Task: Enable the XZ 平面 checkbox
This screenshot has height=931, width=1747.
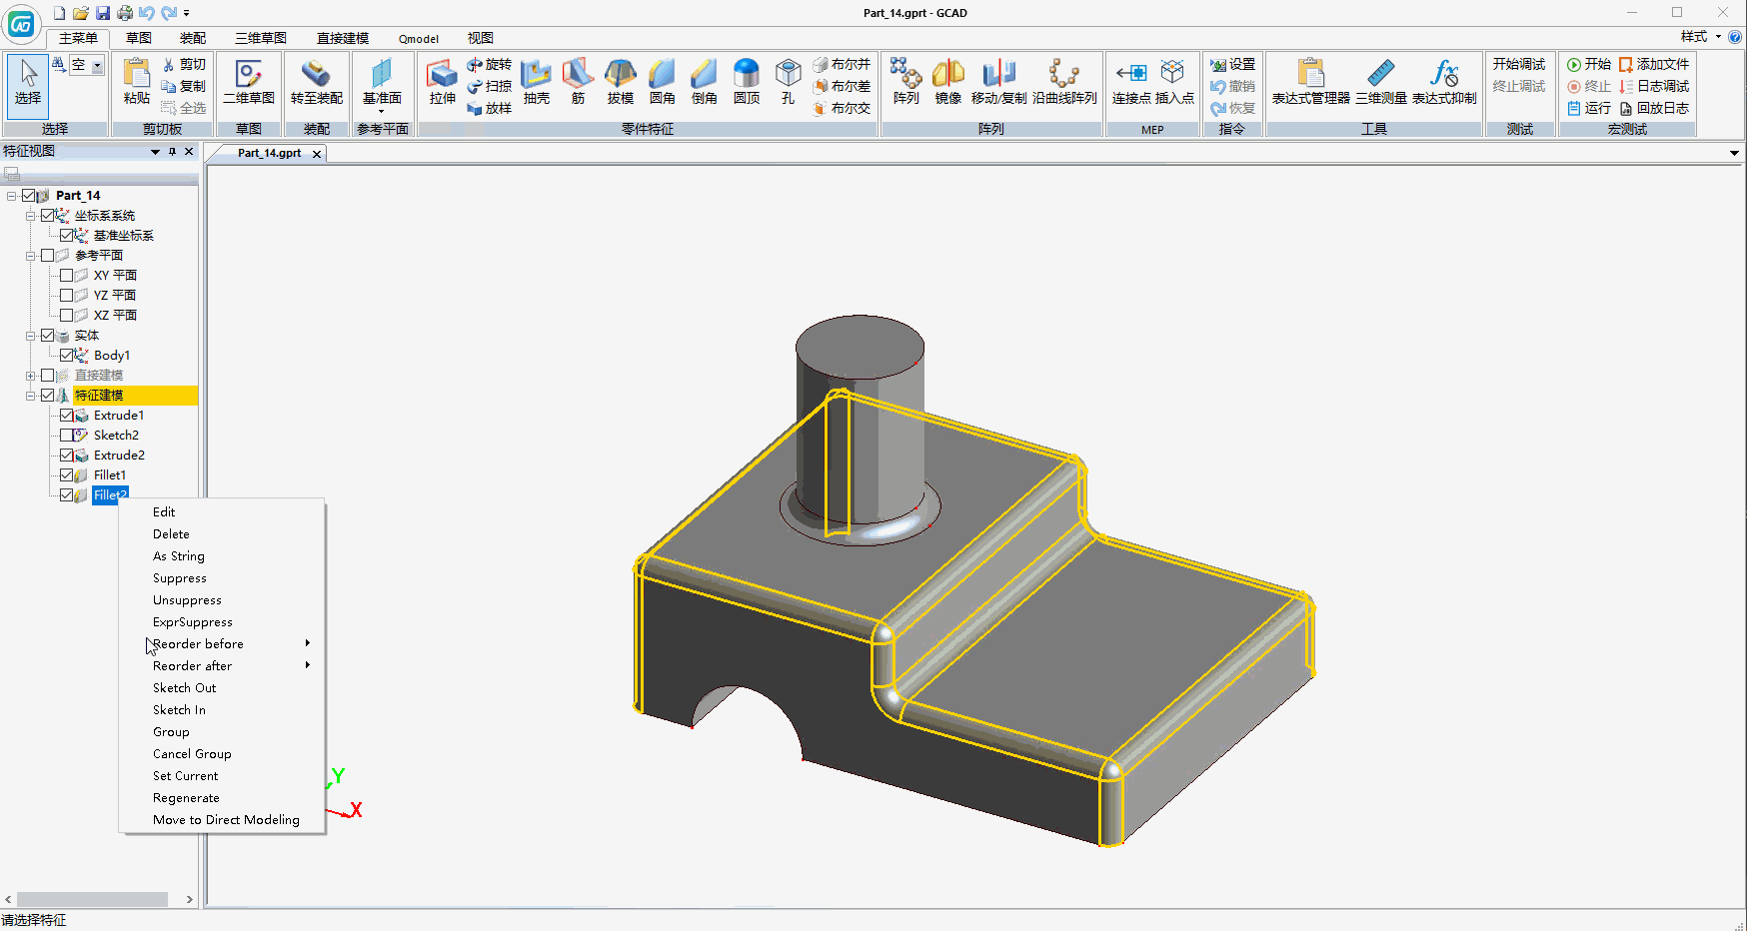Action: 67,316
